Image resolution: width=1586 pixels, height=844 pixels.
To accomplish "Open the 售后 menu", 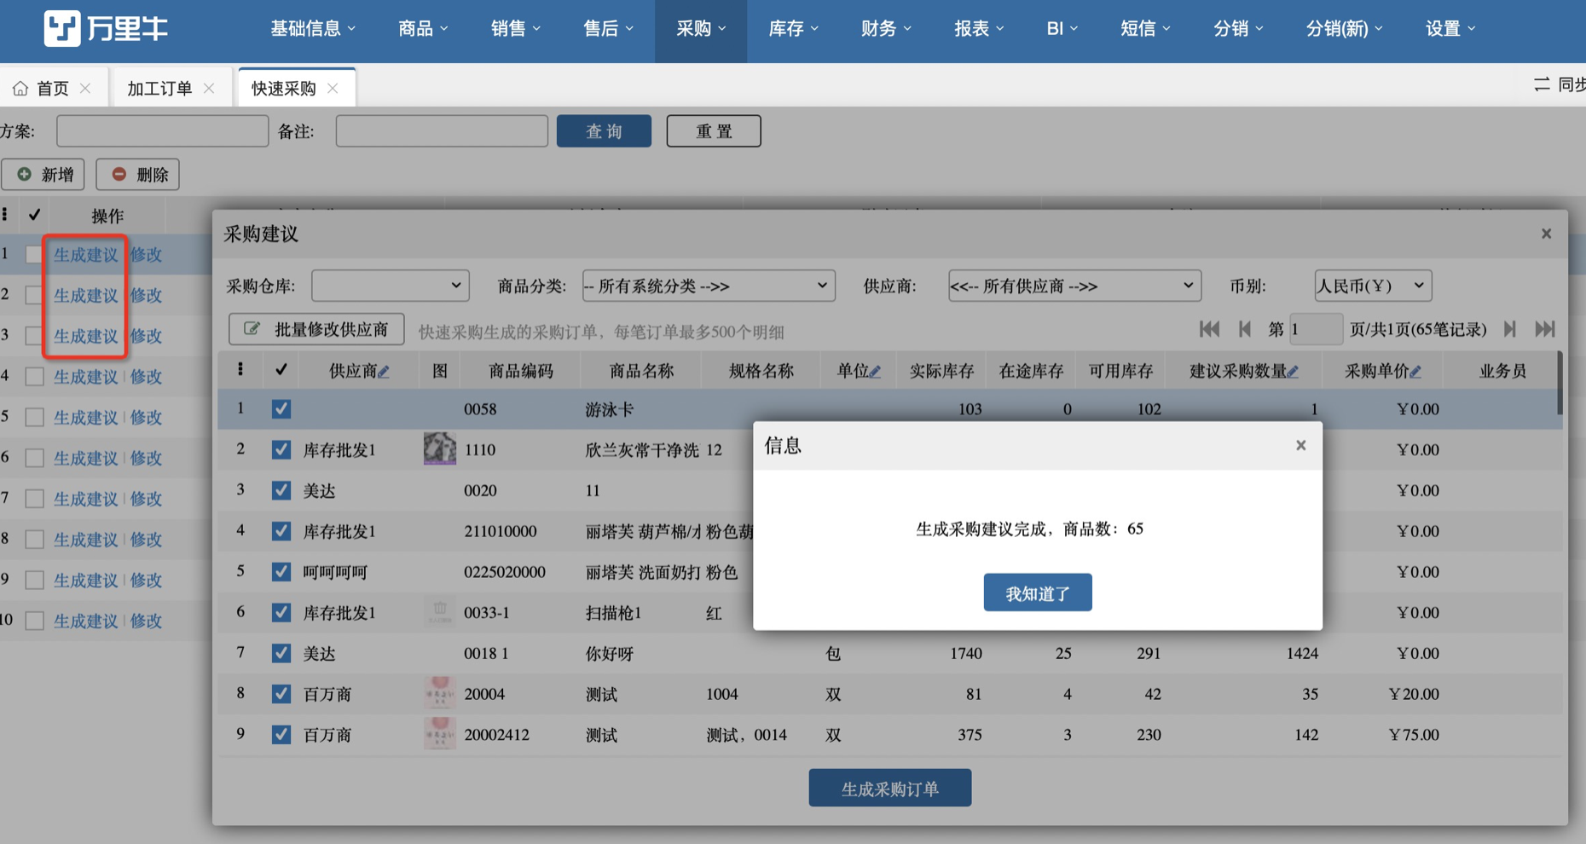I will [x=608, y=29].
